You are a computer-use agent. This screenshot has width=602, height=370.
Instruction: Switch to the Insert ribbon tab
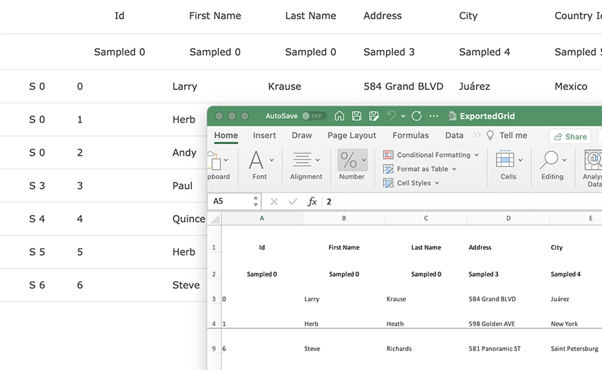click(264, 136)
